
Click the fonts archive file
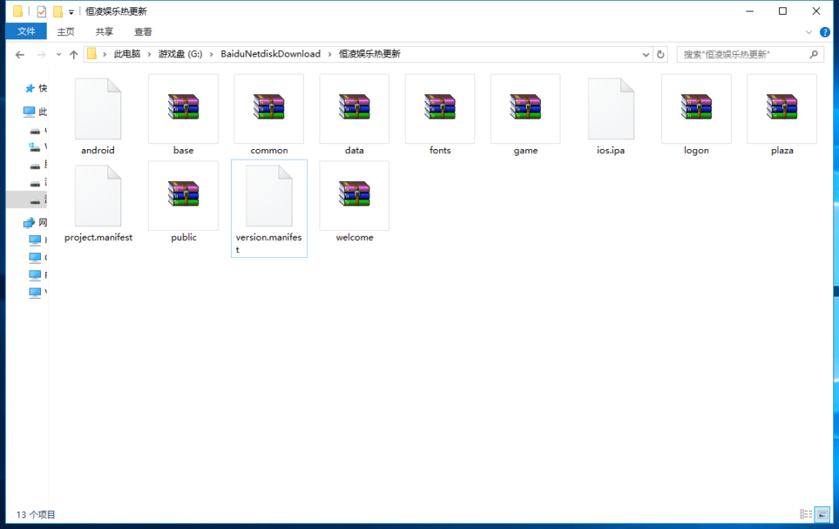click(x=440, y=108)
